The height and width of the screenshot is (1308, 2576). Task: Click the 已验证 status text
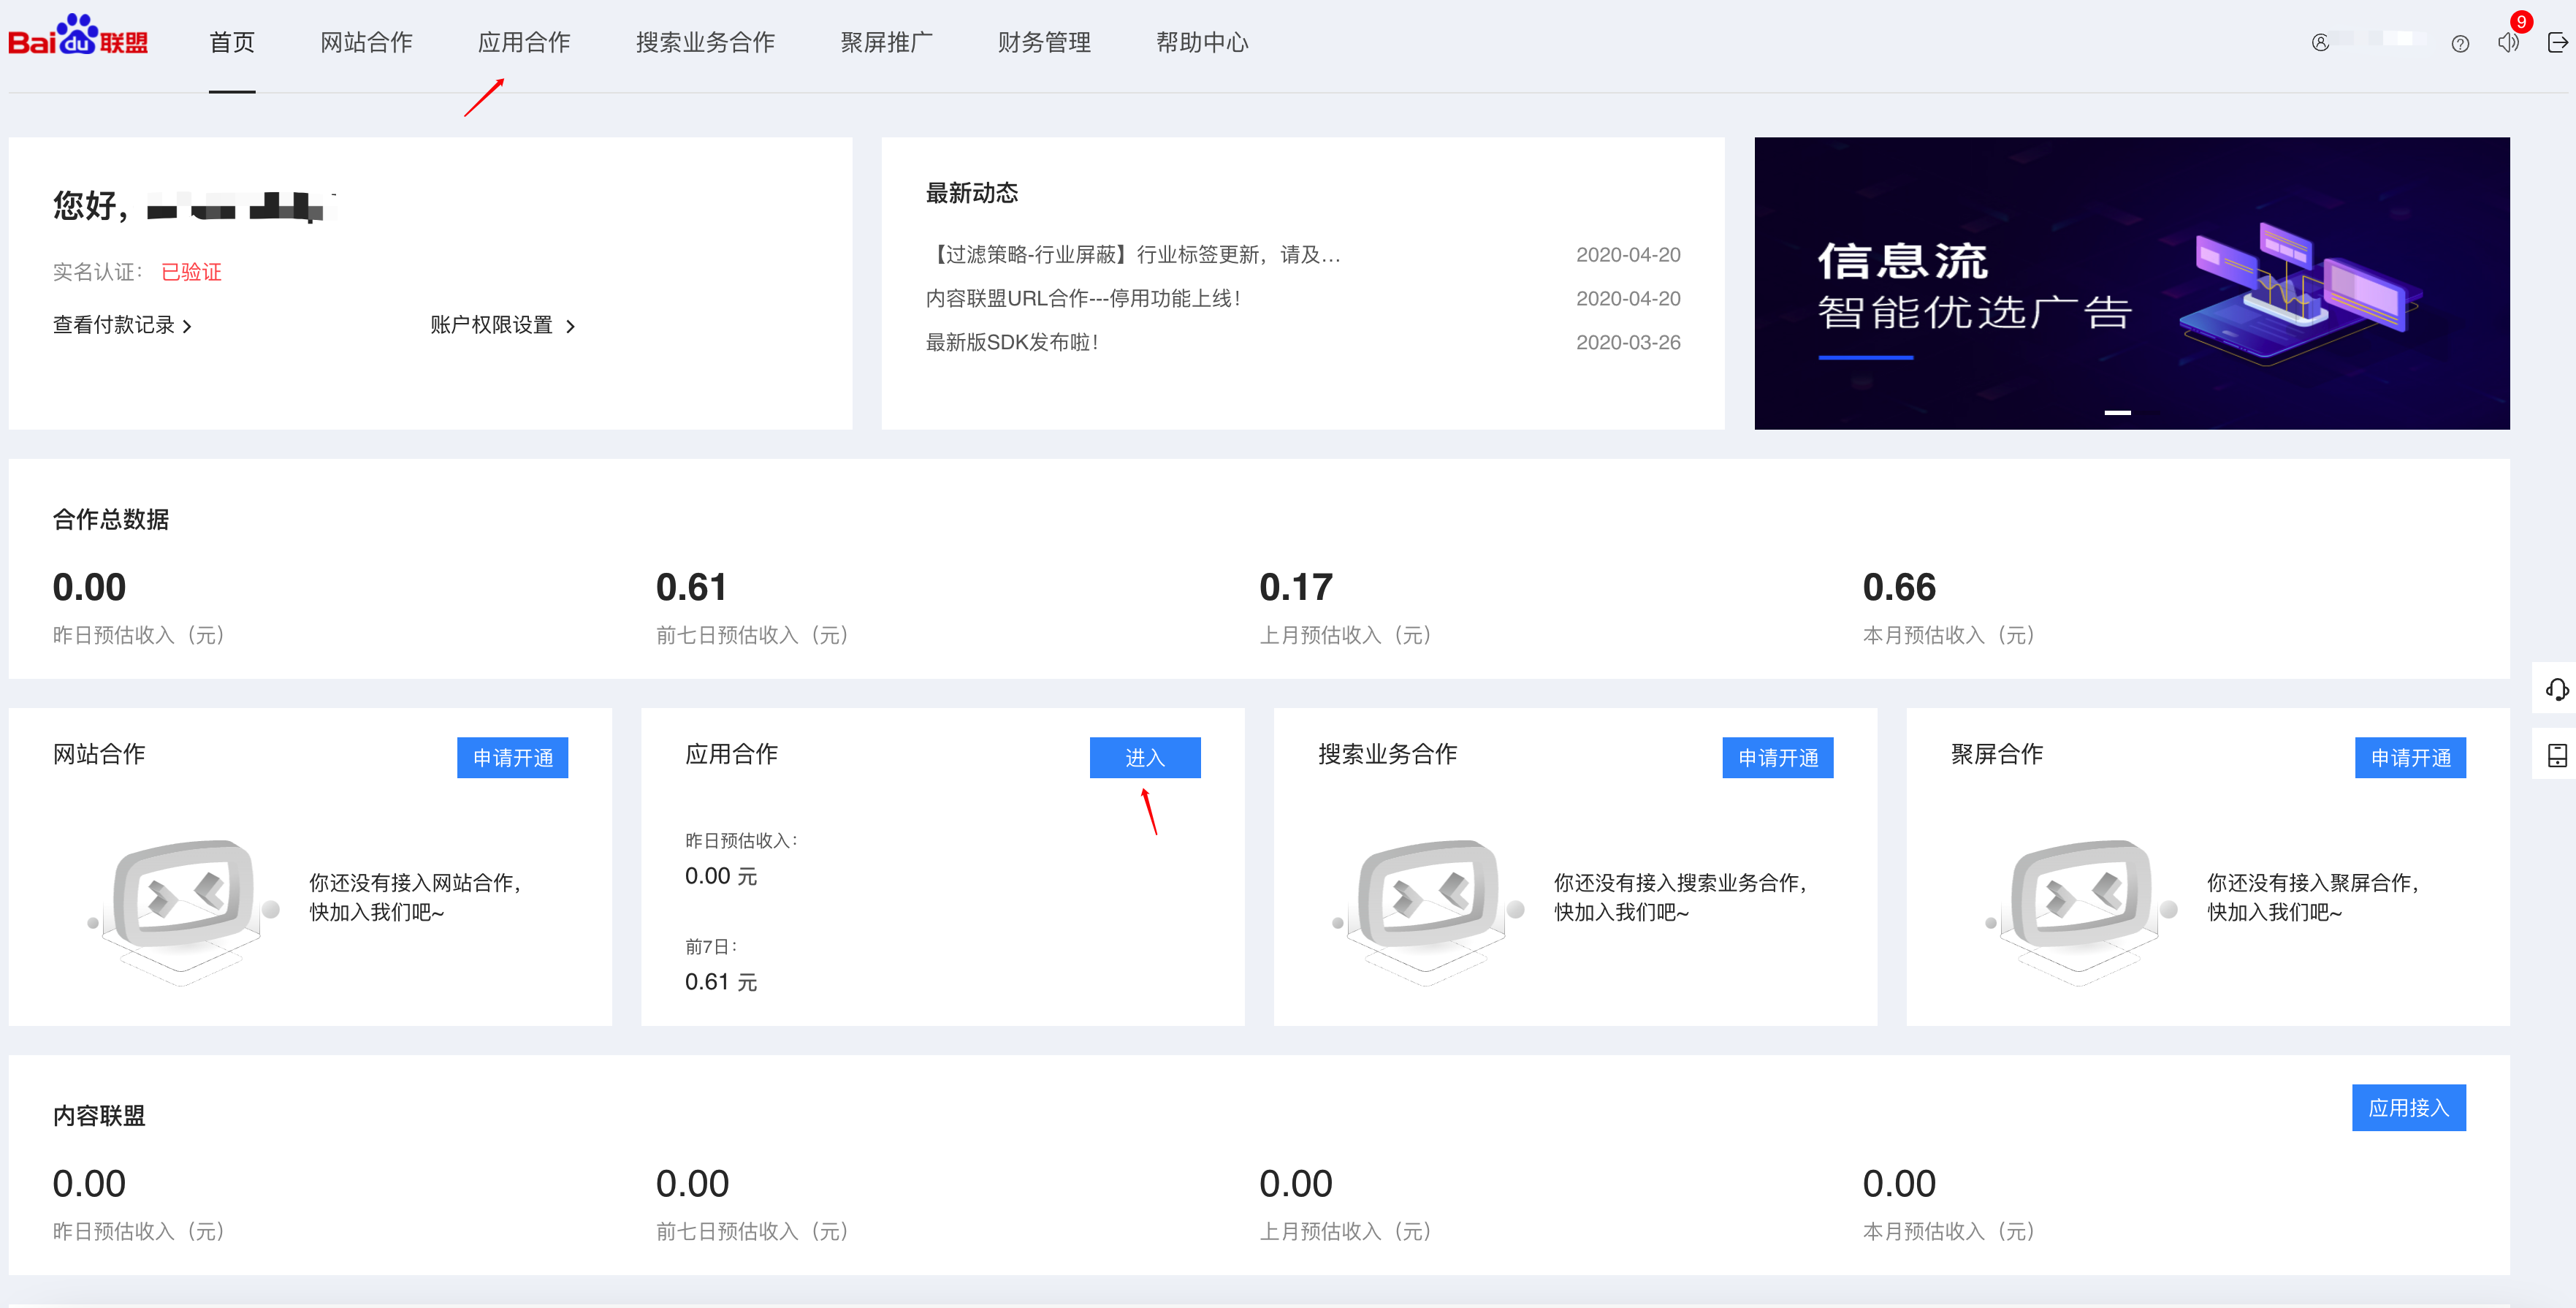click(x=191, y=272)
